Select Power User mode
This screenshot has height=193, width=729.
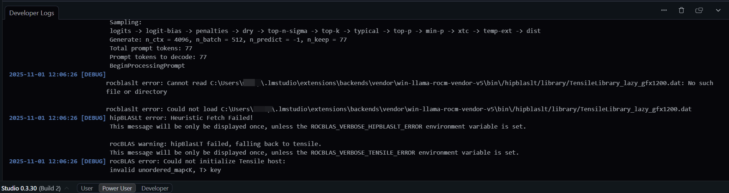pos(117,188)
